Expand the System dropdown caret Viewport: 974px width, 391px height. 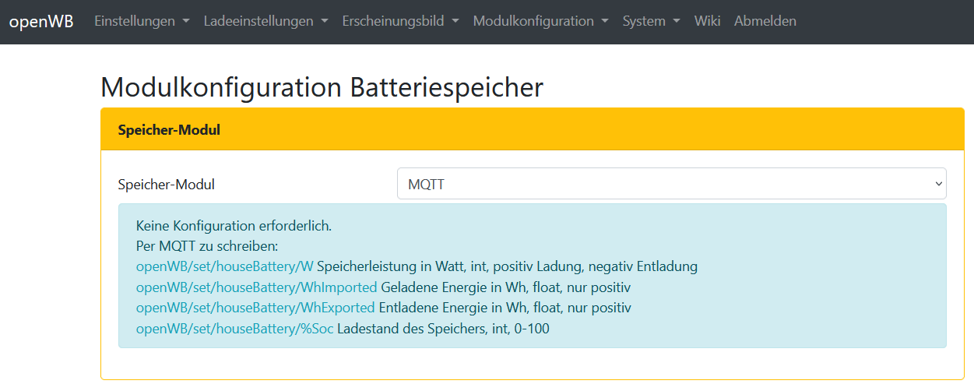676,22
